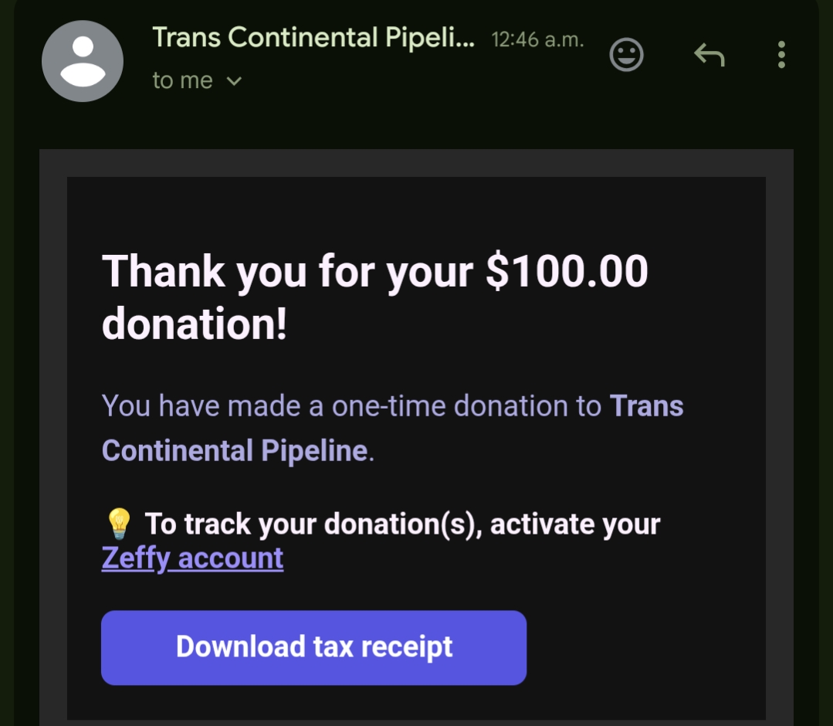833x726 pixels.
Task: Click the words "activate your" above link
Action: [575, 524]
